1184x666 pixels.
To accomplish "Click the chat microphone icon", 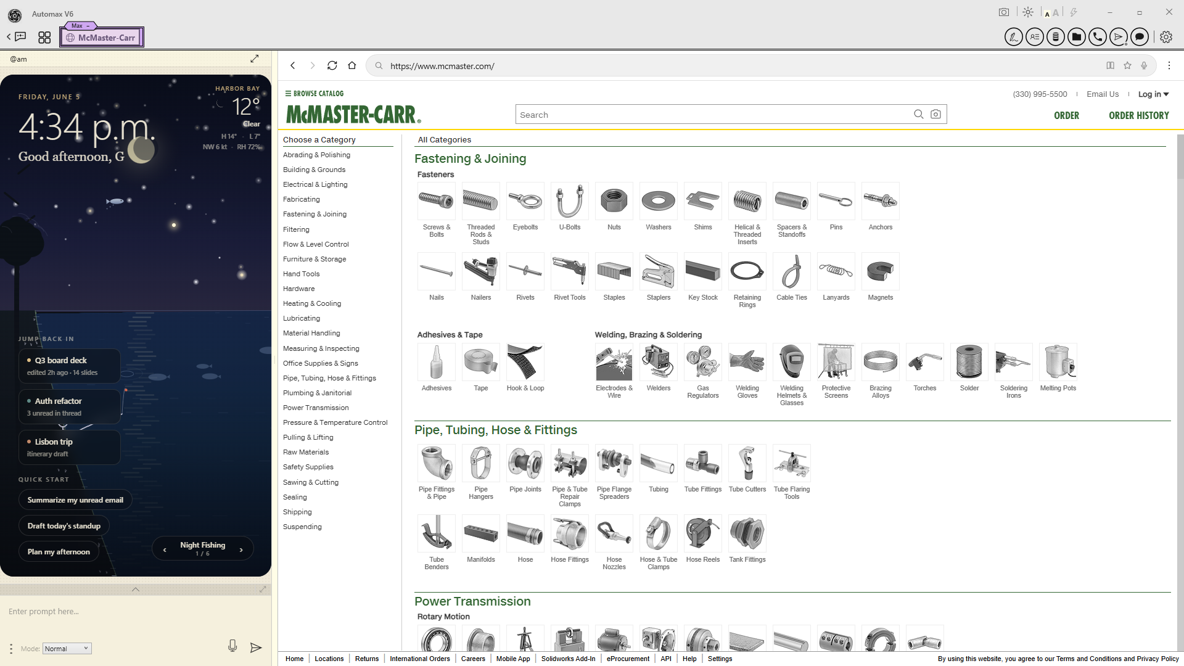I will [x=232, y=646].
